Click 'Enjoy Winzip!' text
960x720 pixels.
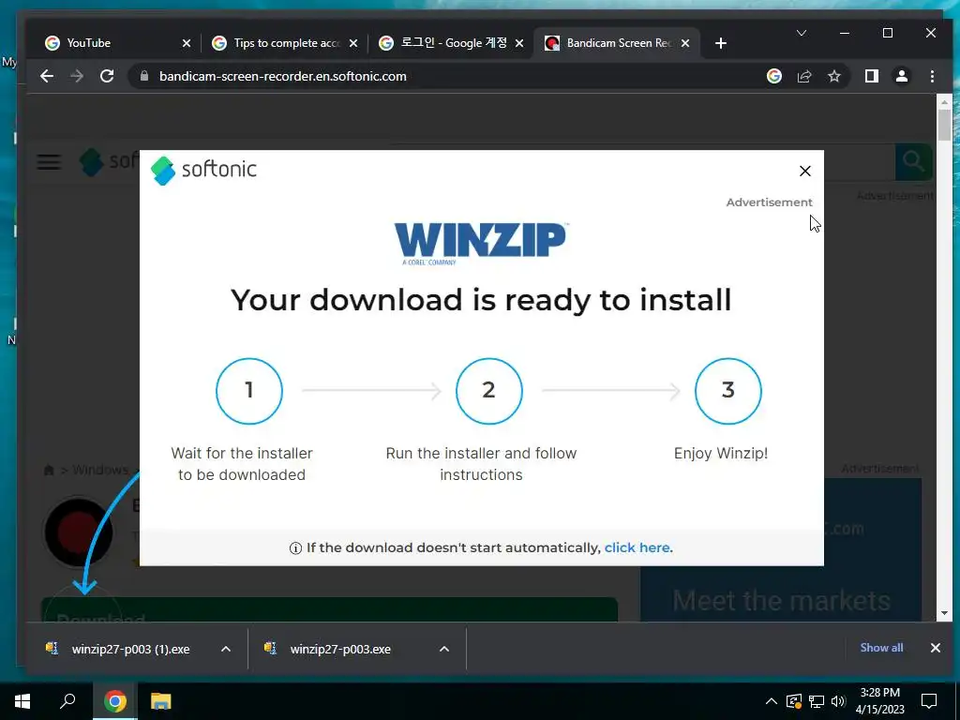point(721,453)
